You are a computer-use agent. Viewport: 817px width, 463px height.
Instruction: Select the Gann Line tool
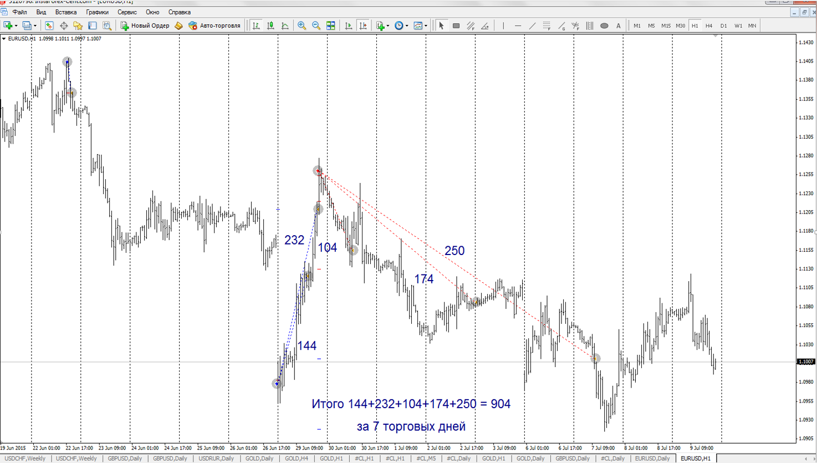[561, 26]
